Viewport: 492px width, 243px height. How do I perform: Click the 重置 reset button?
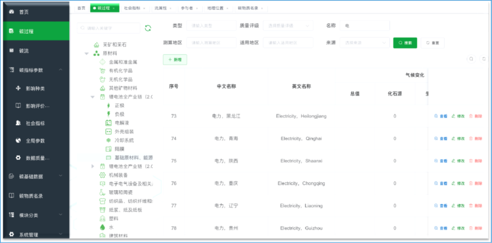click(433, 42)
